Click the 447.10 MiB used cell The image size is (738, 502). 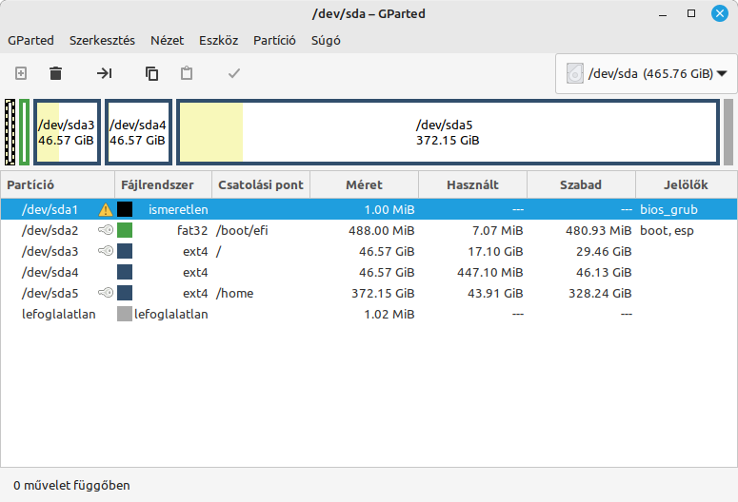(490, 272)
